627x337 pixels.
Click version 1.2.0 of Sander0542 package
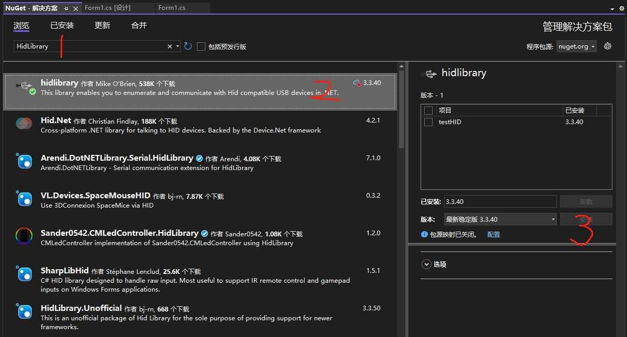pyautogui.click(x=373, y=233)
